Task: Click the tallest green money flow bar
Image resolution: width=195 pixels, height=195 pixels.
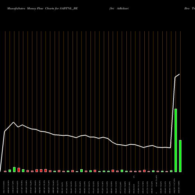Action: (175, 140)
